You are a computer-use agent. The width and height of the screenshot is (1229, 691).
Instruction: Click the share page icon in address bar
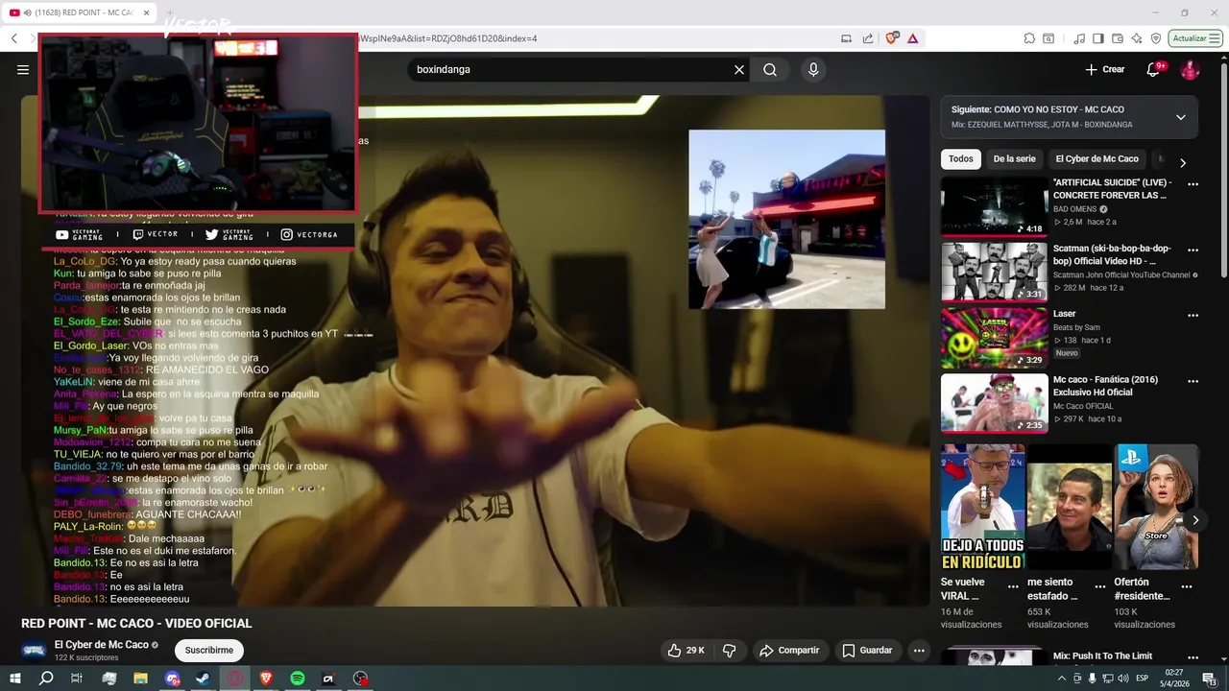868,38
